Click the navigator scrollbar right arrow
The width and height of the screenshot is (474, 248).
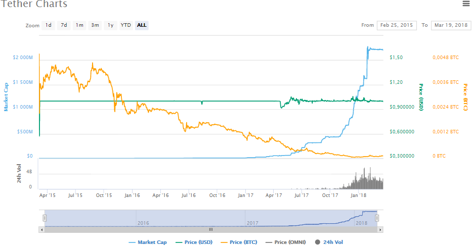click(380, 230)
